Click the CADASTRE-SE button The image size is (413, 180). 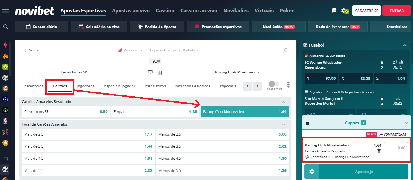(366, 11)
